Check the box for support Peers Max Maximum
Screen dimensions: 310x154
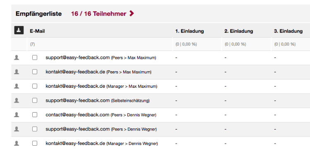tap(35, 58)
